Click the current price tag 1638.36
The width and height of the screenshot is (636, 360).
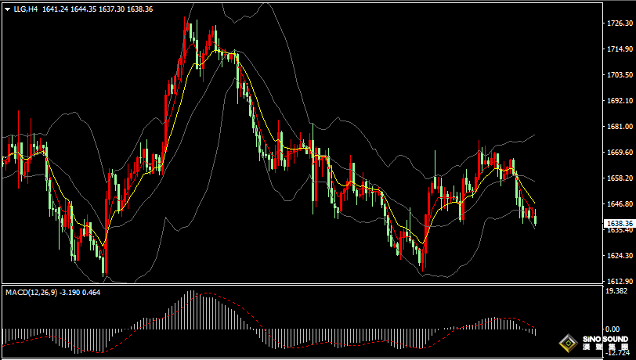tap(620, 224)
